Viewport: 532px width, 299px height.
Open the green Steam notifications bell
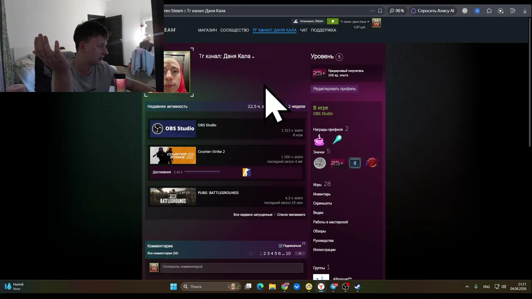click(332, 21)
